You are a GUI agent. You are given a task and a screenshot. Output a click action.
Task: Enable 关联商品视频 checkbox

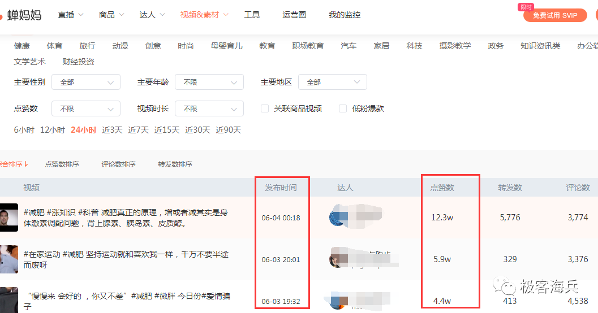tap(265, 108)
